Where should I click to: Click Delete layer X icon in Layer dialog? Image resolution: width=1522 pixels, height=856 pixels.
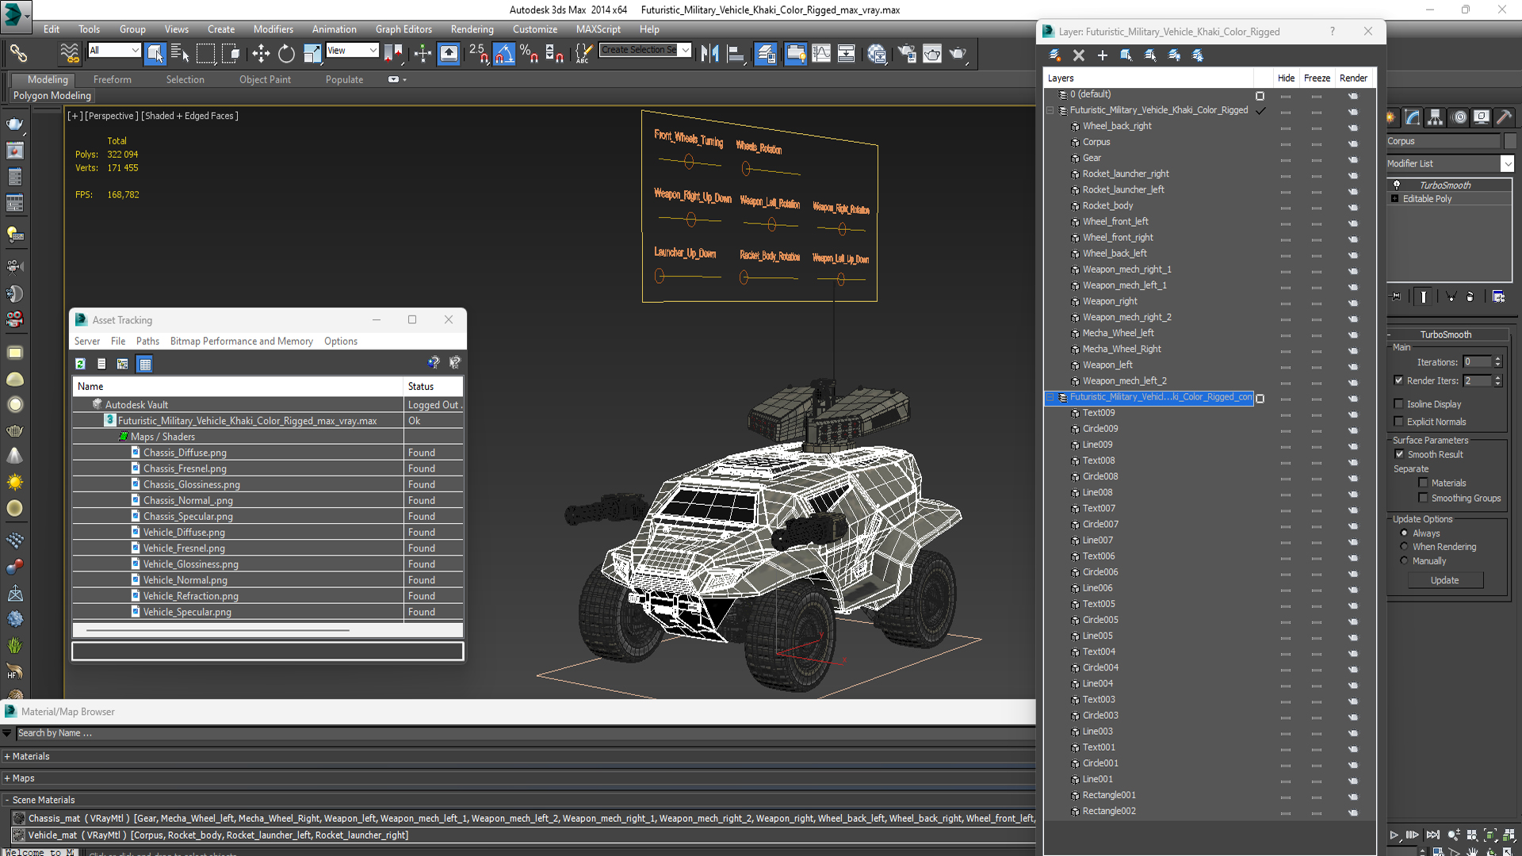1079,55
